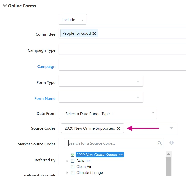
Task: Toggle the Source Codes dropdown arrow
Action: pyautogui.click(x=172, y=128)
